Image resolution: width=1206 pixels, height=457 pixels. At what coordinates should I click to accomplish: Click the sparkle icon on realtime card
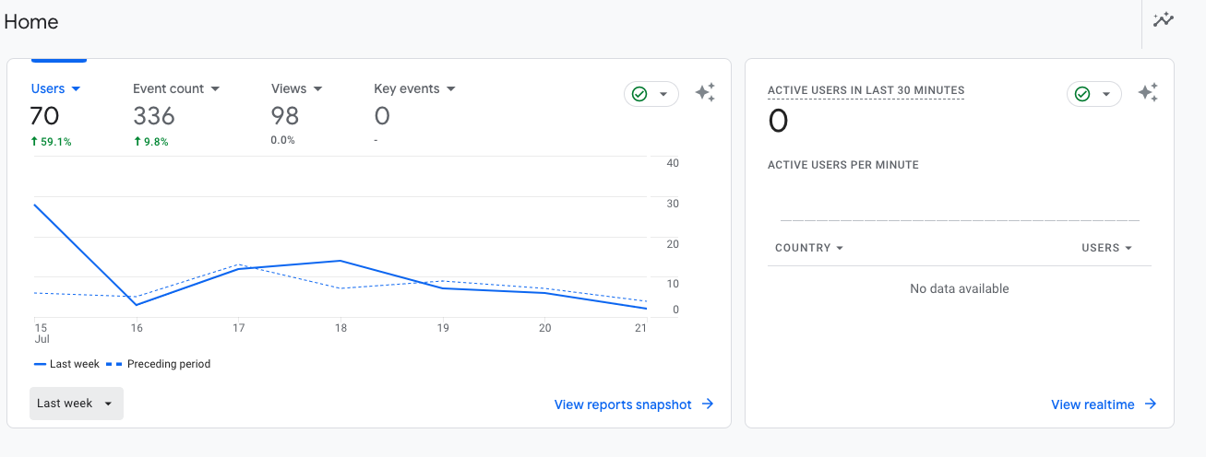click(x=1148, y=93)
